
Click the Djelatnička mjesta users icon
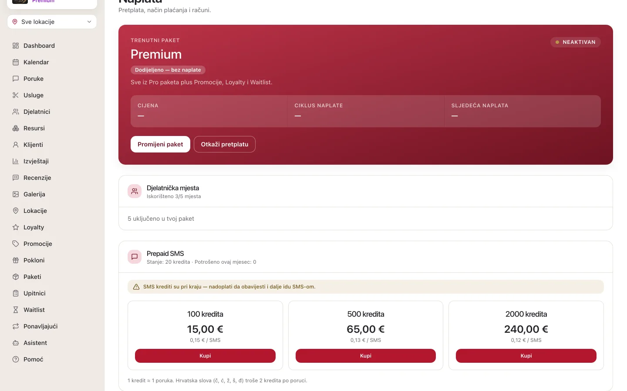click(135, 191)
